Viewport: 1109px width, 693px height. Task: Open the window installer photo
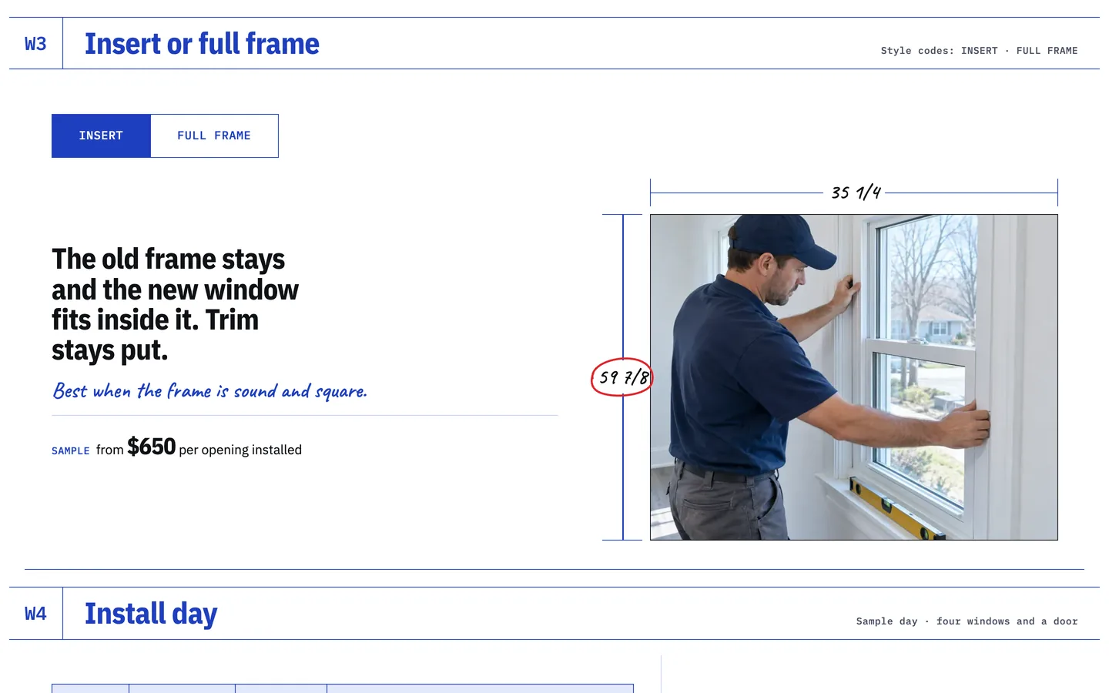click(854, 377)
